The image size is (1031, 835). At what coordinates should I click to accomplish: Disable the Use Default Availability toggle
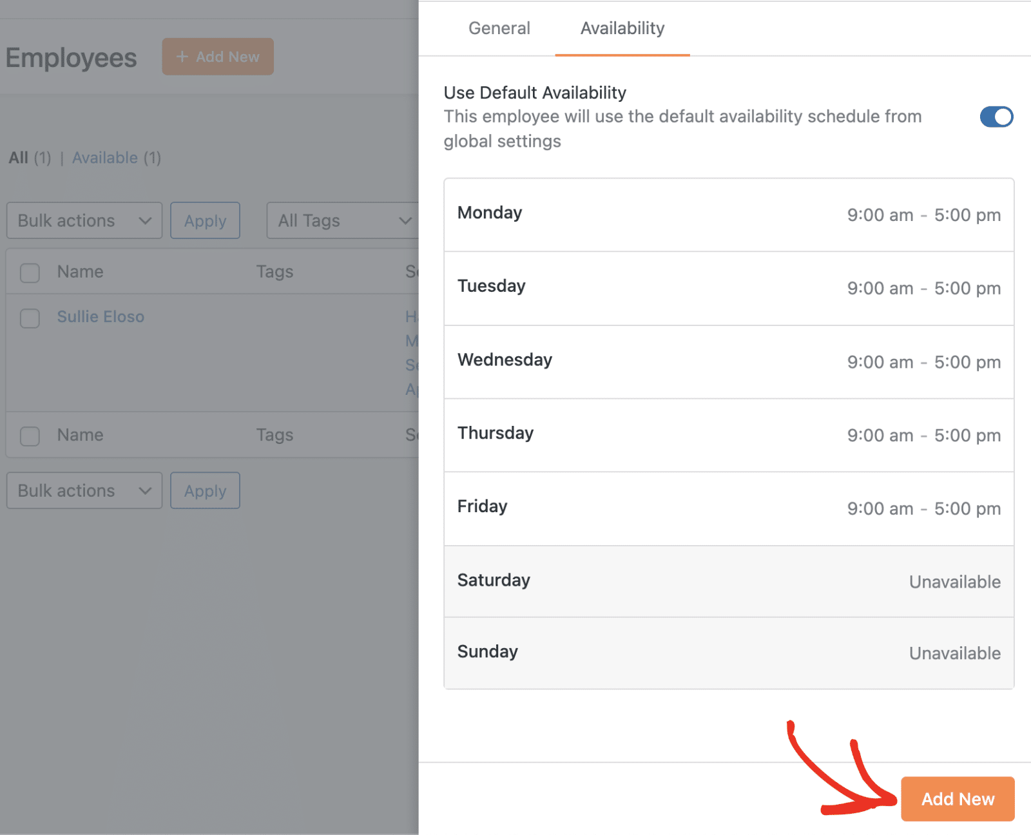tap(996, 117)
